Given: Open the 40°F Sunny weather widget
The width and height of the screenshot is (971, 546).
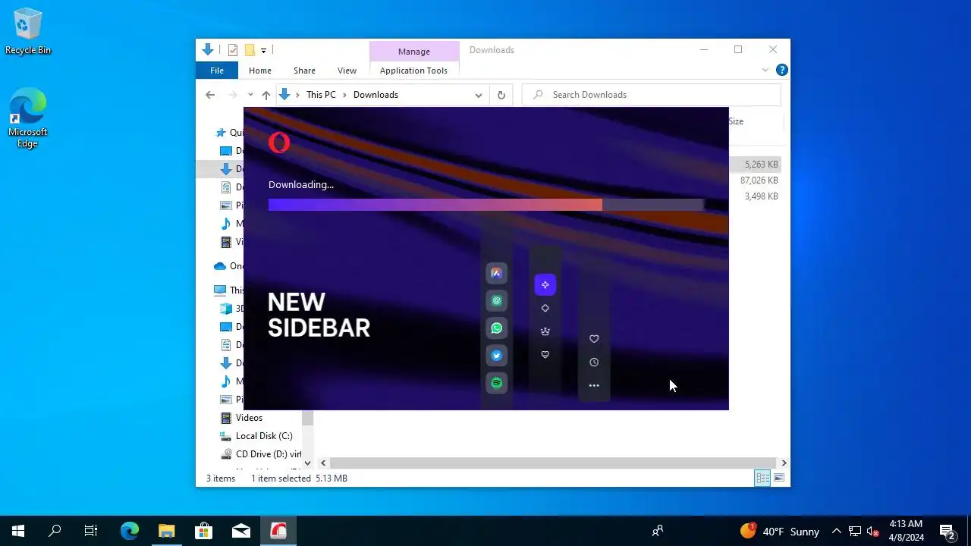Looking at the screenshot, I should (x=780, y=532).
